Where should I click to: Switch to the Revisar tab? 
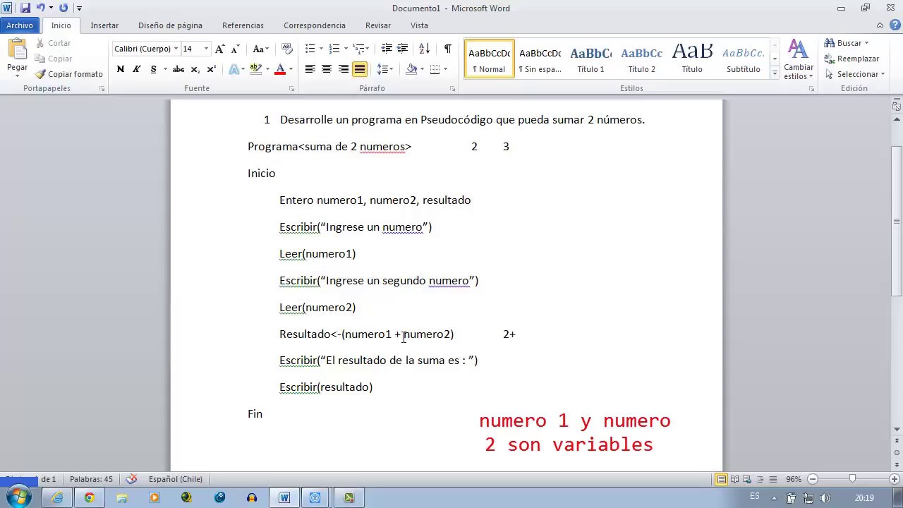(x=378, y=25)
